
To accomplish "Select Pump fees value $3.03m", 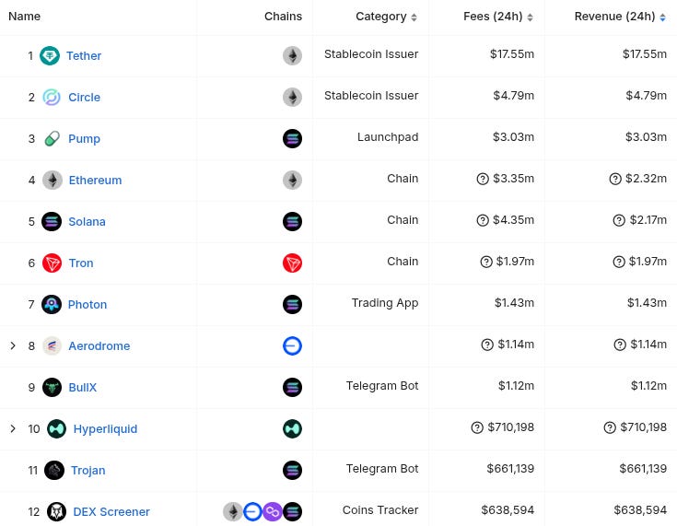I will pos(514,137).
